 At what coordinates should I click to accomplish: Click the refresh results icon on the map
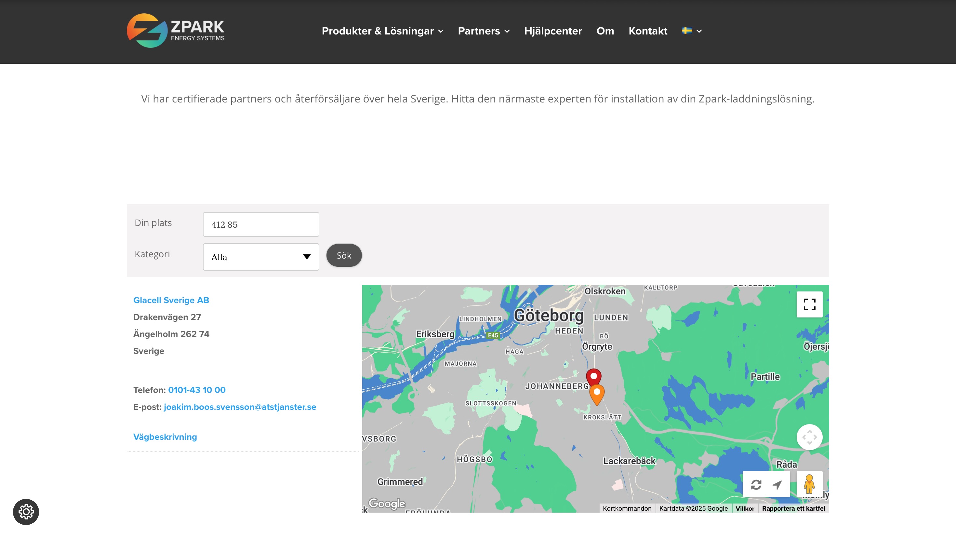coord(756,485)
